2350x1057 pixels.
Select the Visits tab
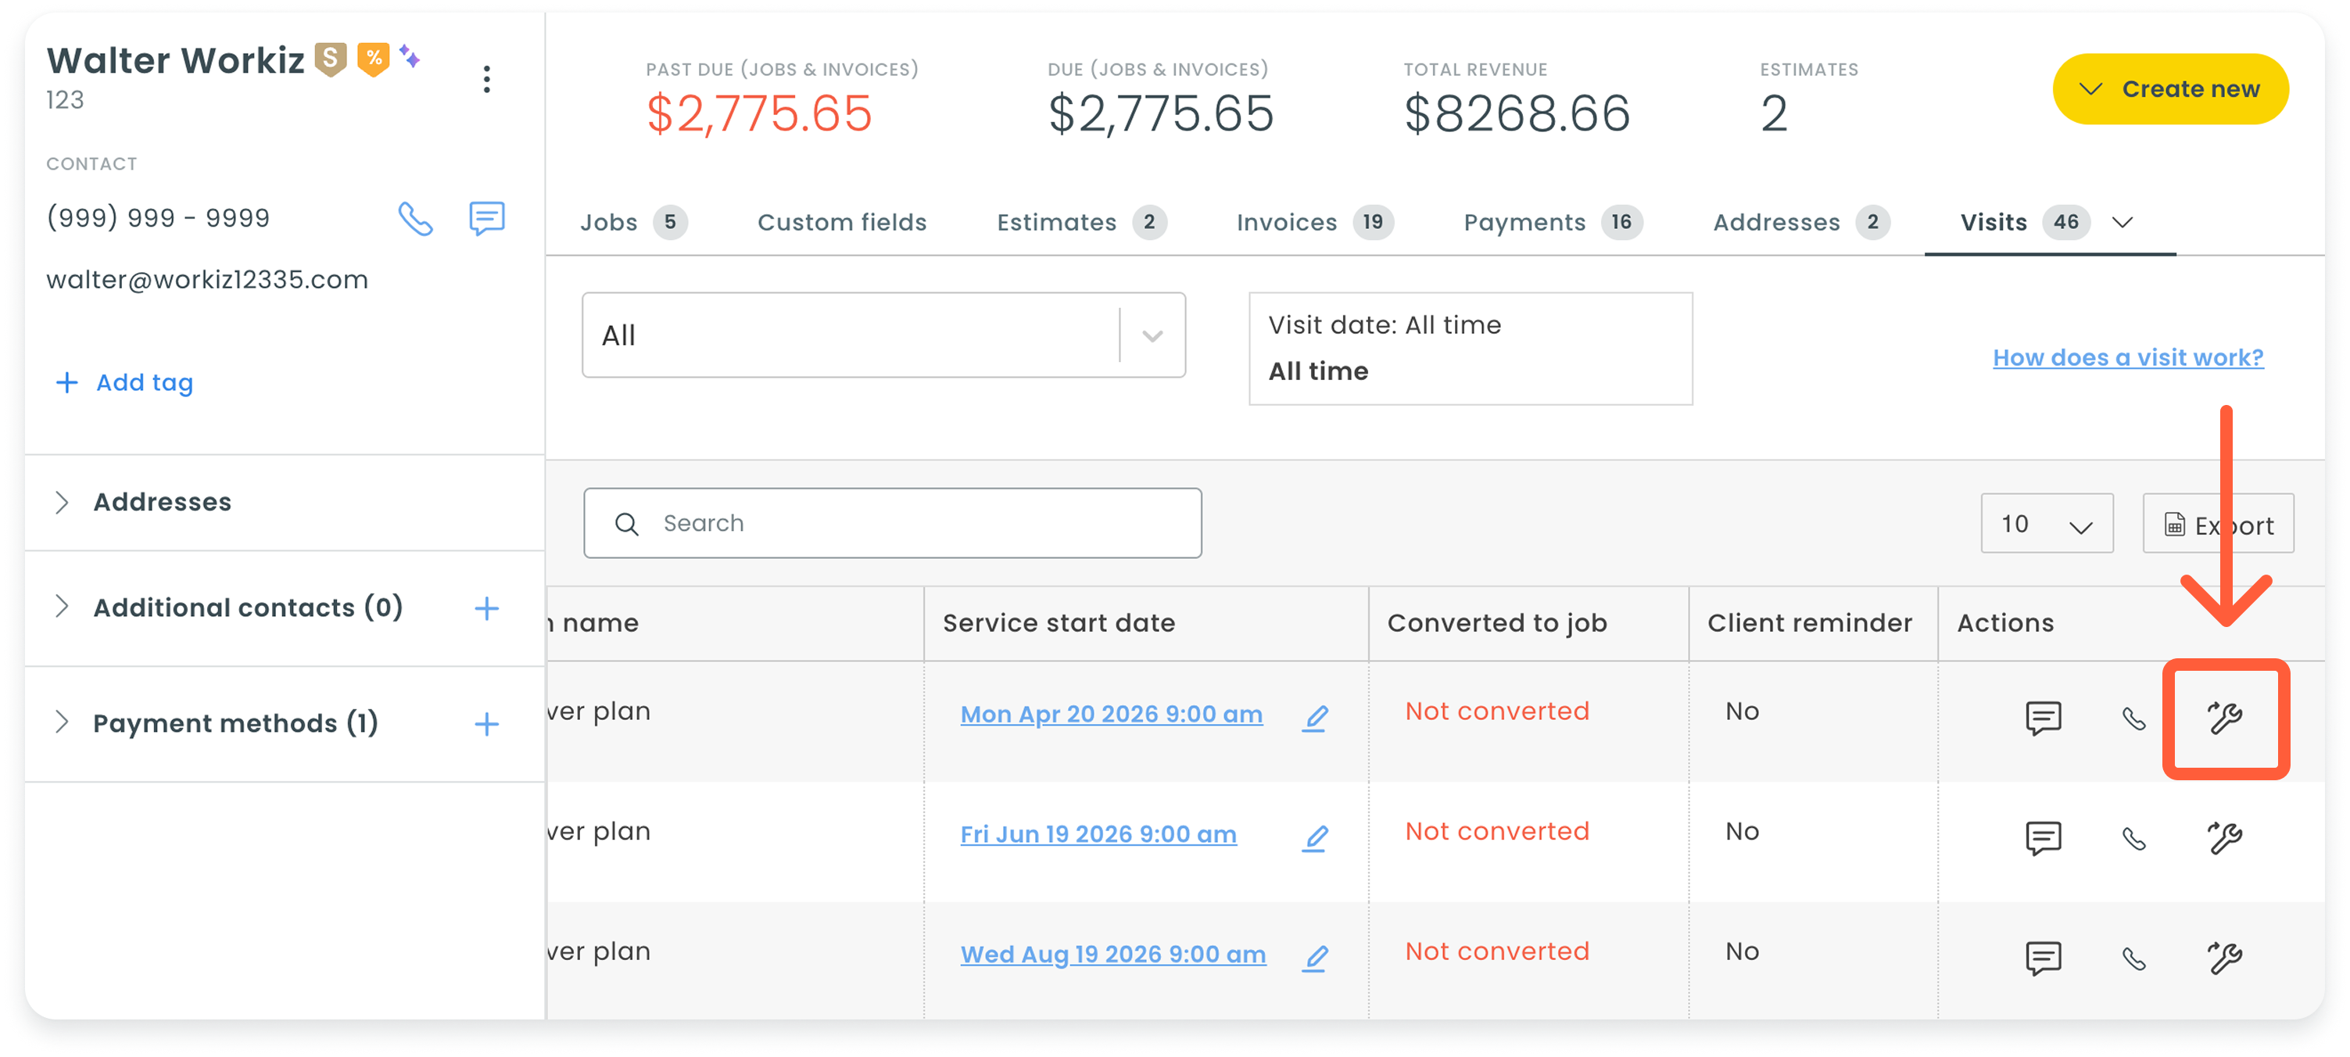point(2024,223)
